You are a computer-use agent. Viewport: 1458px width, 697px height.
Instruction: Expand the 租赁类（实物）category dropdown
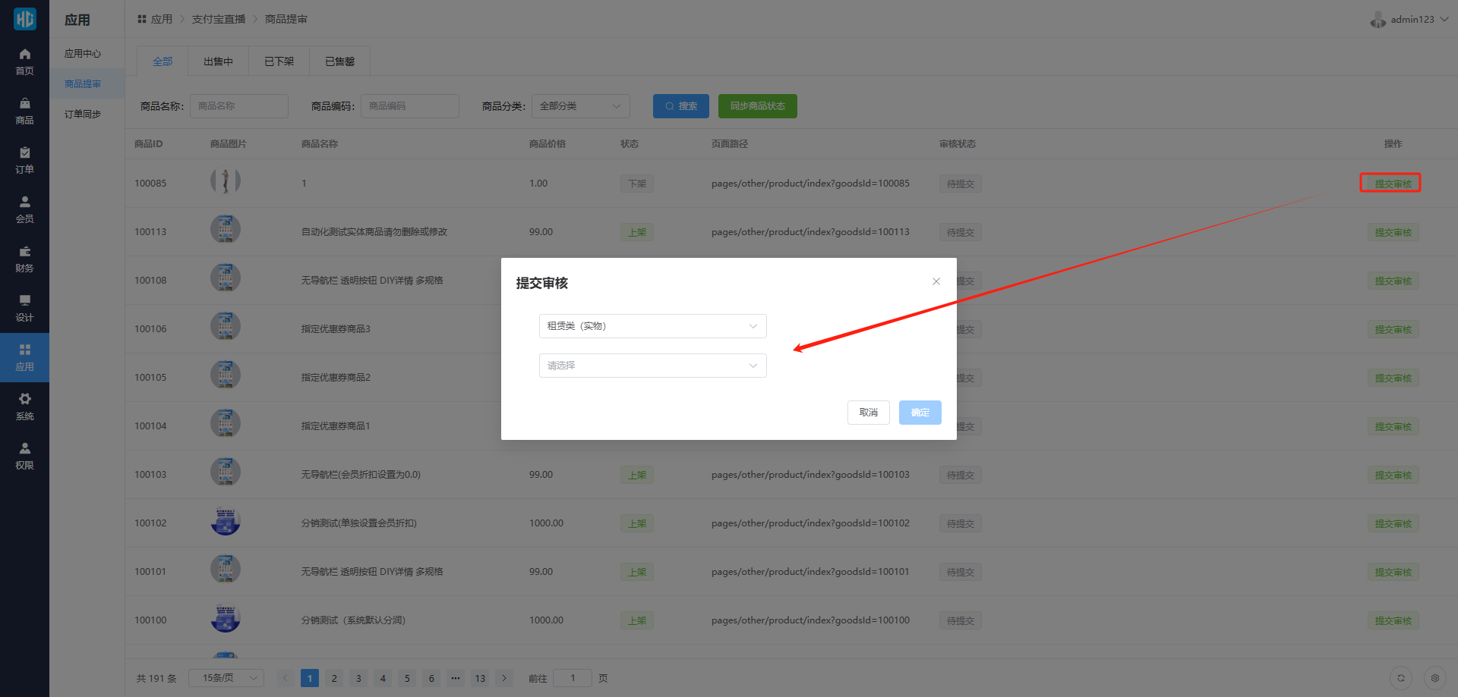point(652,326)
